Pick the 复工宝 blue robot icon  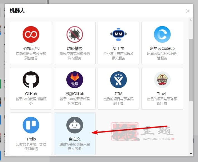point(119,34)
